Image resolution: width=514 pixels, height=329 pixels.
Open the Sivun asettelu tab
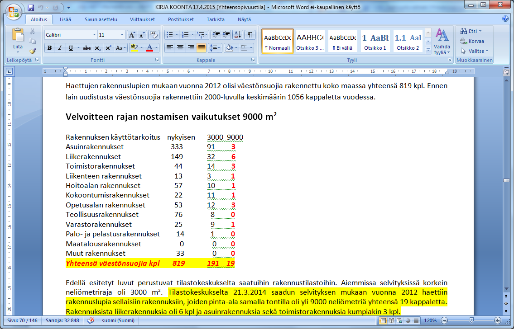click(x=101, y=19)
